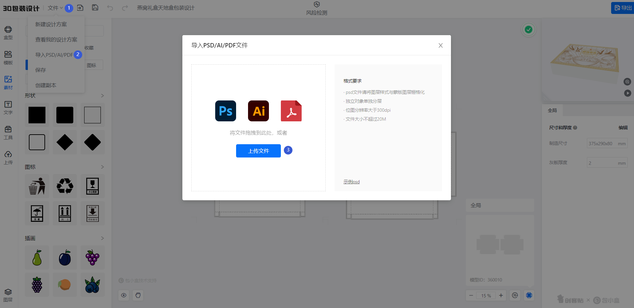The image size is (634, 308).
Task: Click the recycling symbol icon
Action: (65, 186)
